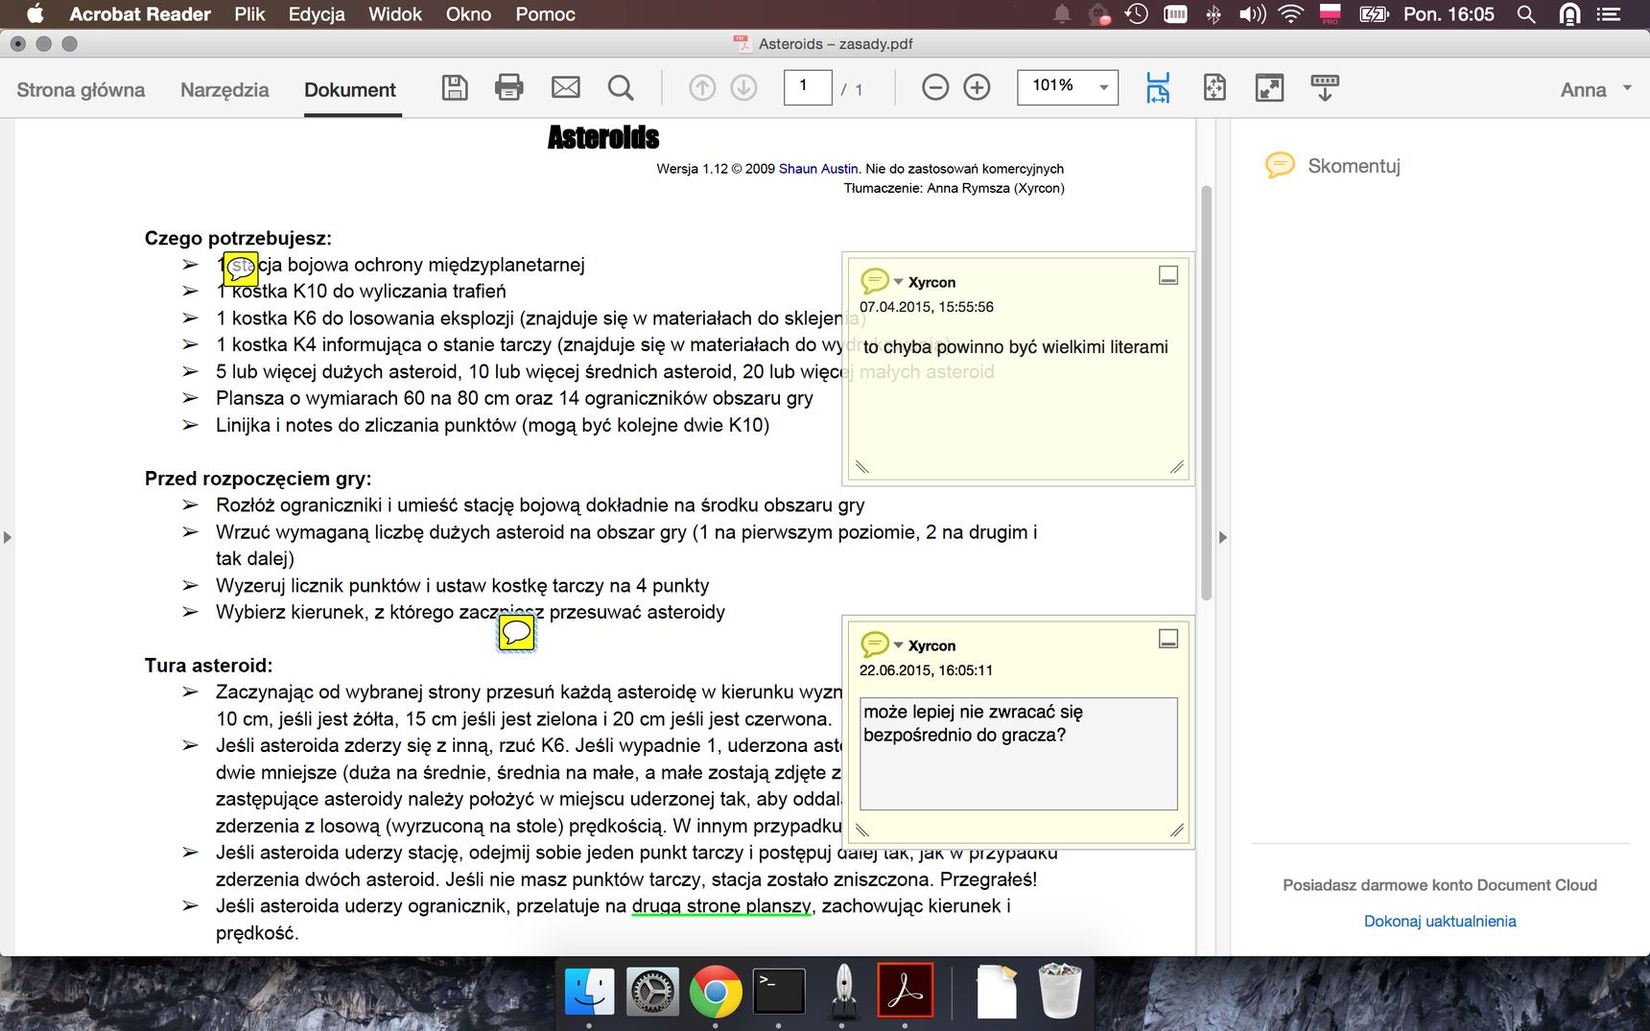The image size is (1650, 1031).
Task: Open the volume control in the menu bar
Action: (x=1252, y=14)
